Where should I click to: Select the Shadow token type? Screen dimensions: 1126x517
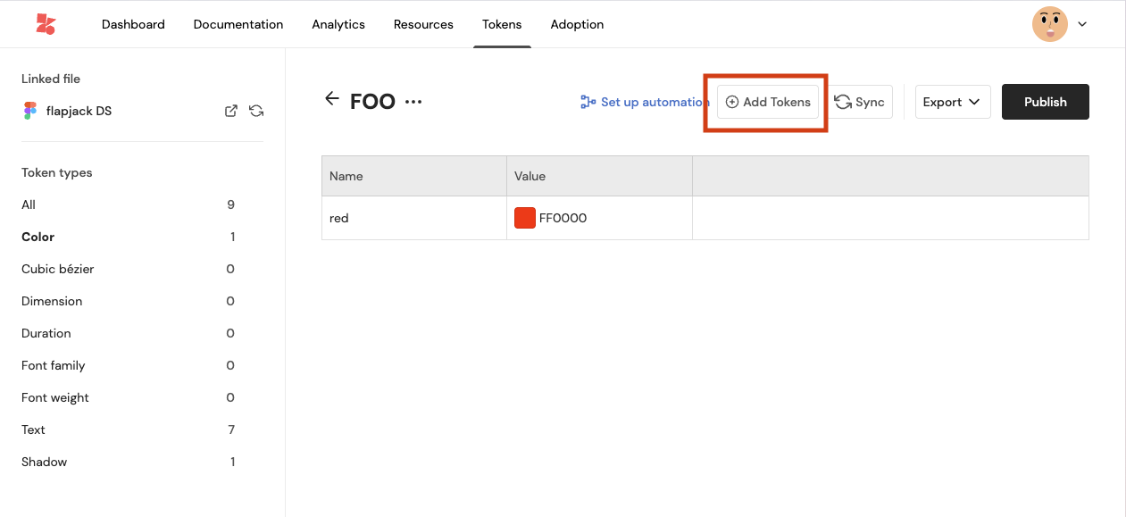tap(45, 462)
